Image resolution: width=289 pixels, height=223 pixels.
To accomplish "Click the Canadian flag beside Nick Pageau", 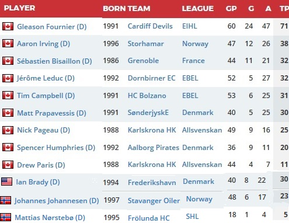I will pyautogui.click(x=8, y=130).
